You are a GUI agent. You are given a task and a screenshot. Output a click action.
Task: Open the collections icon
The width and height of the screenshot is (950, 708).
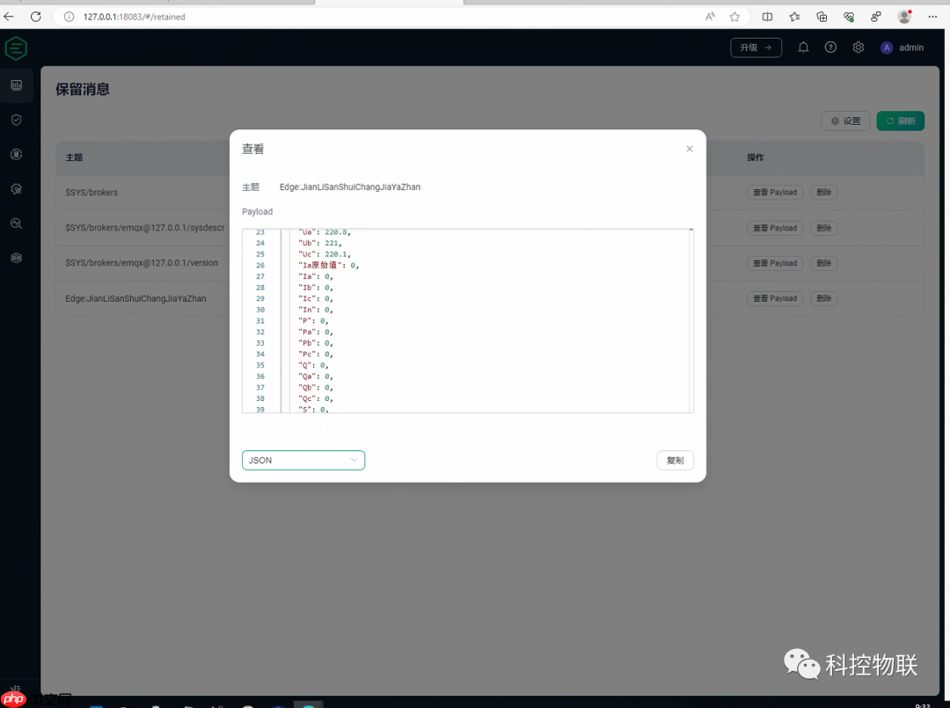[822, 17]
